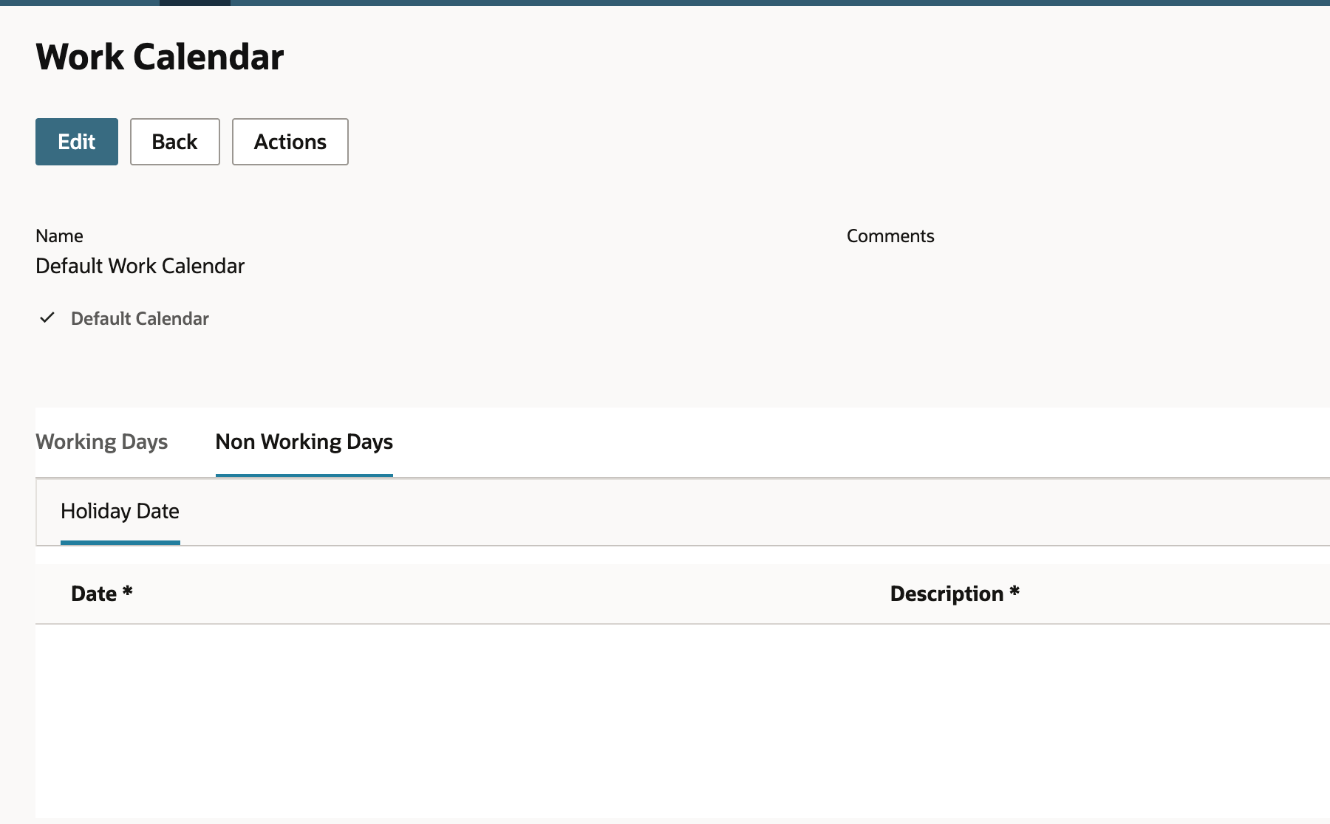Open the Holiday Date sub-tab
This screenshot has width=1330, height=824.
point(120,511)
